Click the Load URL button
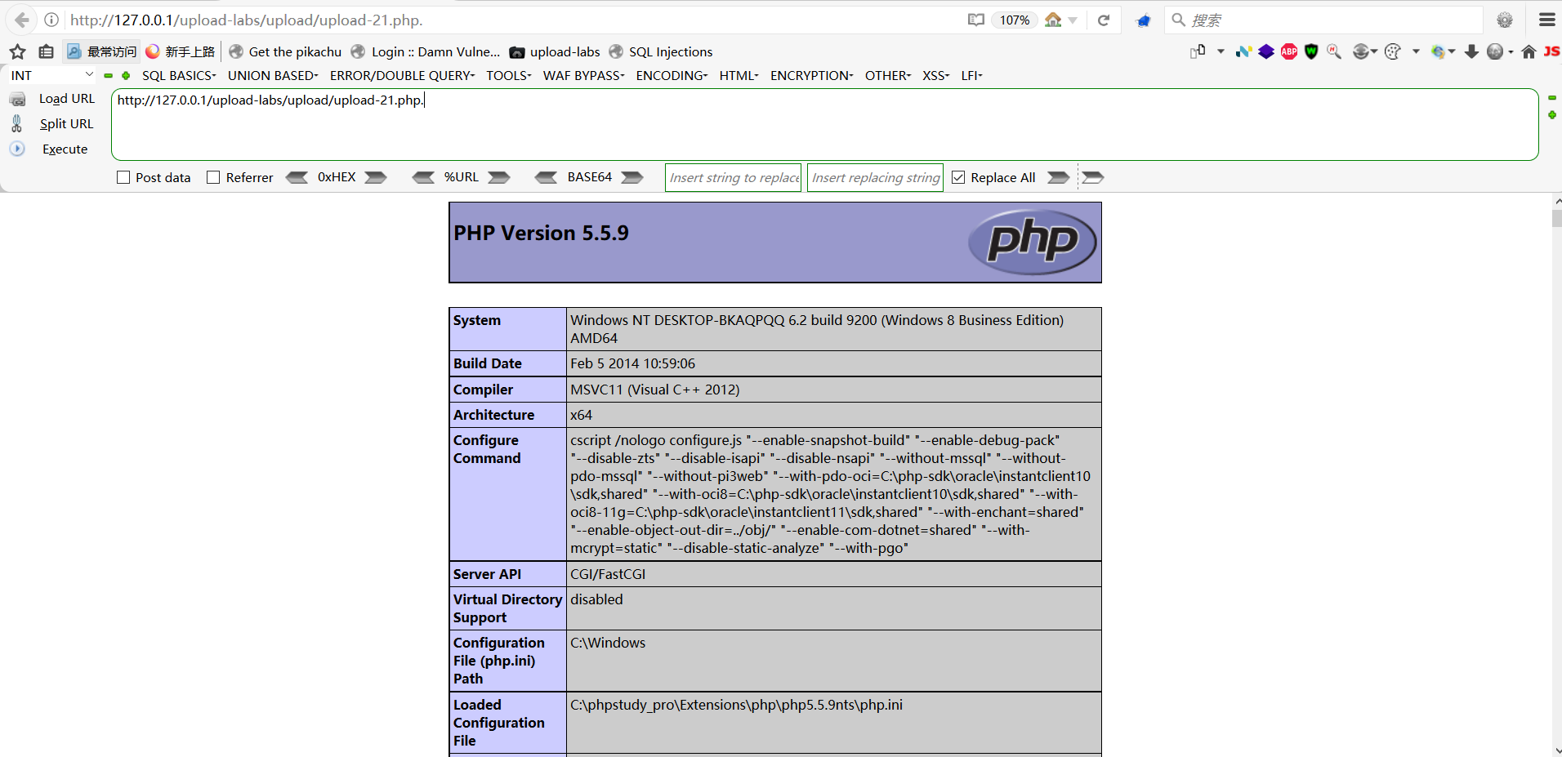Screen dimensions: 1562x757 (x=52, y=99)
